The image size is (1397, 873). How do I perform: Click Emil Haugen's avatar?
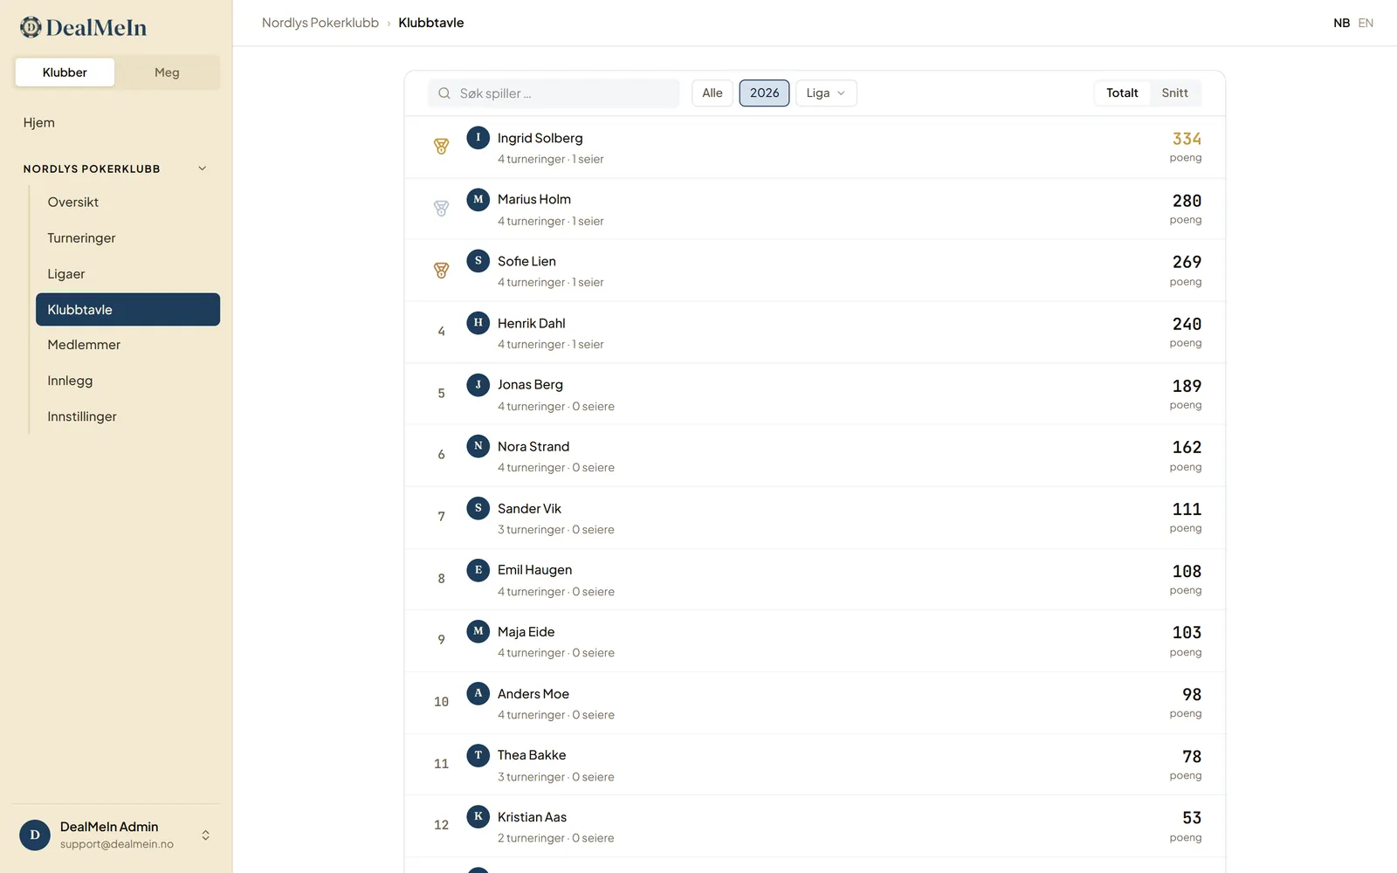coord(478,569)
